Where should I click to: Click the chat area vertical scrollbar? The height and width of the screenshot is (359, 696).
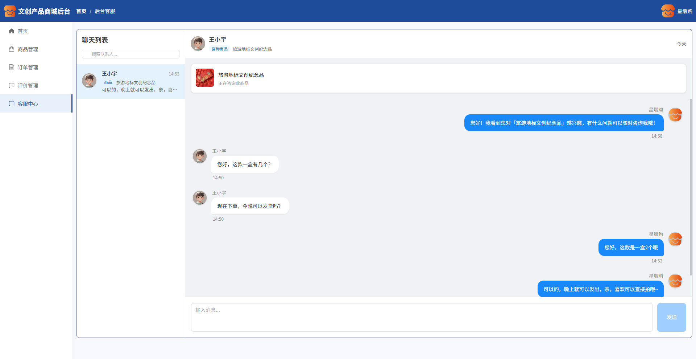pos(691,187)
